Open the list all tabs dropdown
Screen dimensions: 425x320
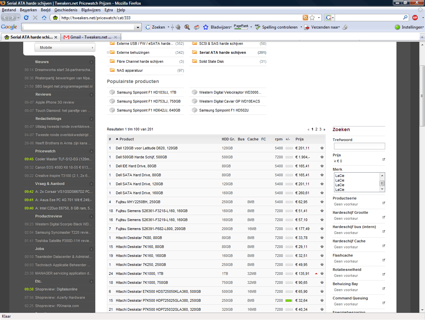[x=422, y=37]
